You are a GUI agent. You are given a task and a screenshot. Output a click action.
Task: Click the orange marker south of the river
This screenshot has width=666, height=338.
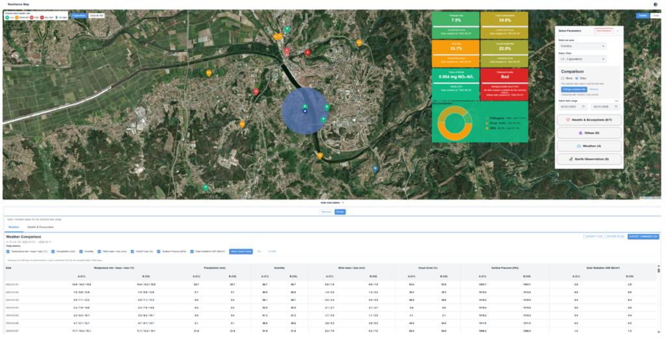click(x=320, y=156)
